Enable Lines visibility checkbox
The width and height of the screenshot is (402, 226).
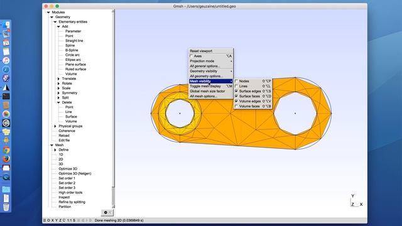coord(236,86)
